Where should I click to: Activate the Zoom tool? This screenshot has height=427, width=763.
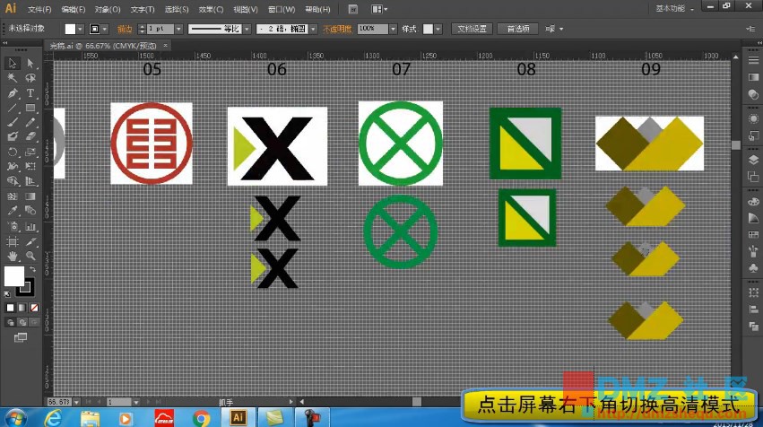coord(30,256)
